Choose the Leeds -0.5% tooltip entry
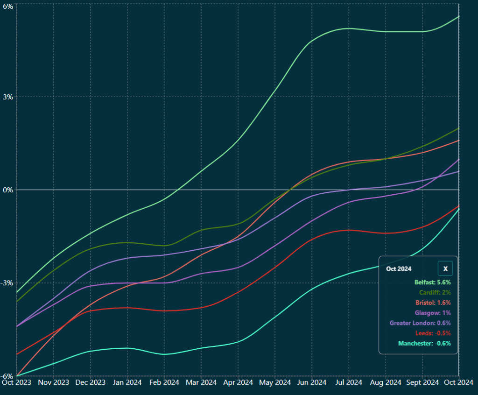The image size is (478, 395). pyautogui.click(x=433, y=333)
